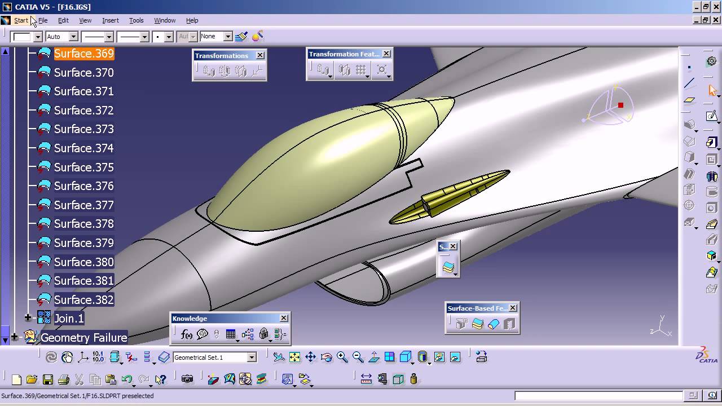
Task: Click the New document icon
Action: [x=16, y=379]
